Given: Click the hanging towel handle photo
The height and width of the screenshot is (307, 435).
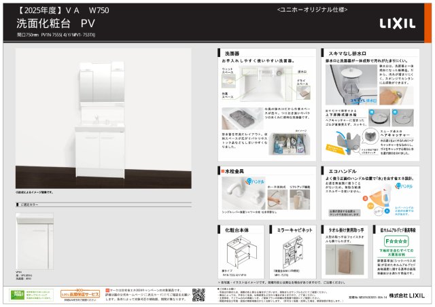Looking at the screenshot, I should 345,260.
